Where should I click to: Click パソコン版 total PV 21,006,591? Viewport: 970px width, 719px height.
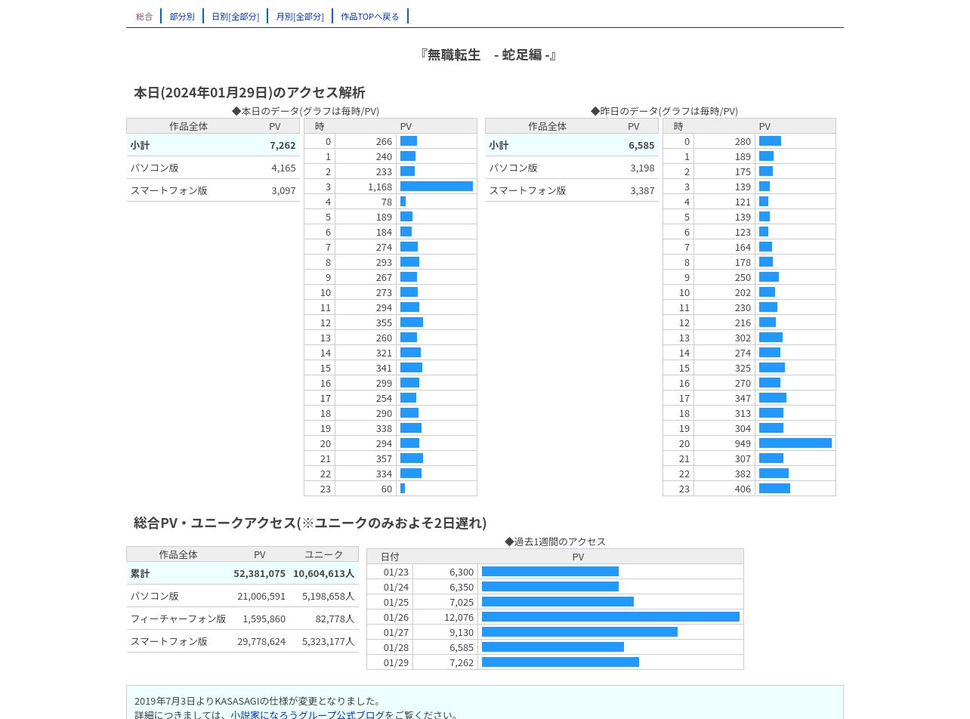261,596
